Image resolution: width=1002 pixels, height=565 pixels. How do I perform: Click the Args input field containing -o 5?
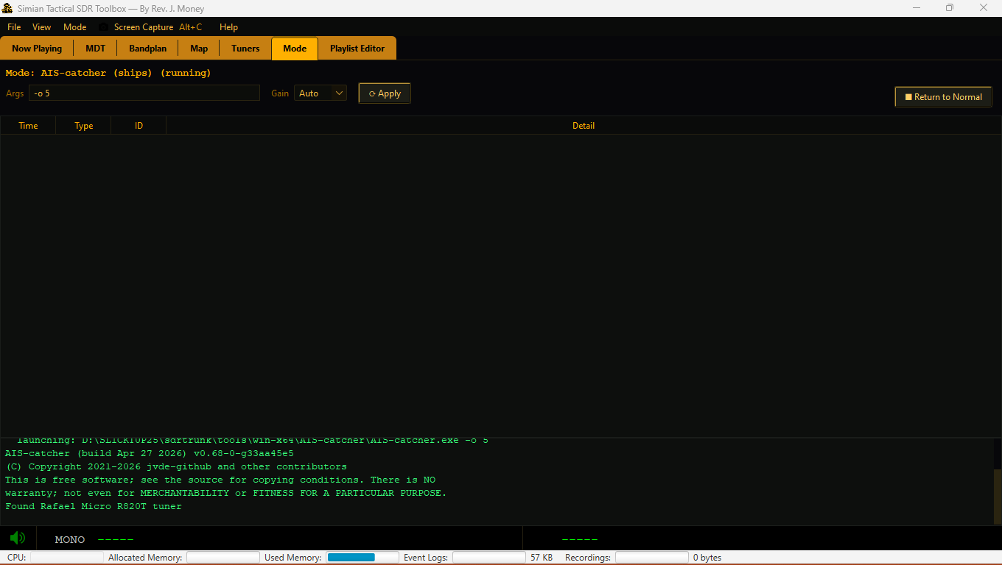pyautogui.click(x=144, y=93)
